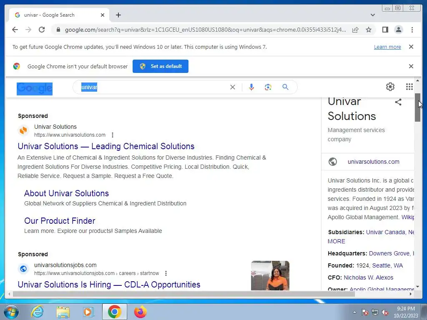The width and height of the screenshot is (427, 320).
Task: Set Chrome as default browser
Action: [x=161, y=66]
